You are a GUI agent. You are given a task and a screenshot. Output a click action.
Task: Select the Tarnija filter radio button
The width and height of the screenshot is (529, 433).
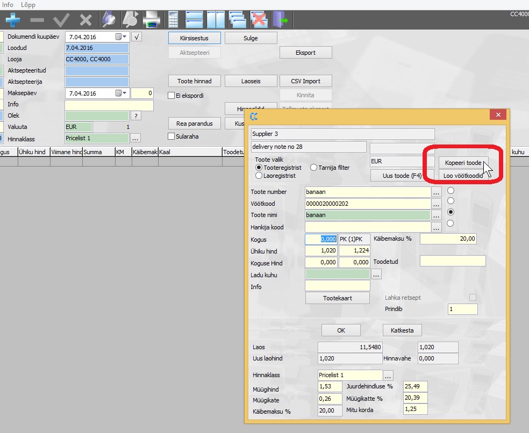pyautogui.click(x=314, y=168)
